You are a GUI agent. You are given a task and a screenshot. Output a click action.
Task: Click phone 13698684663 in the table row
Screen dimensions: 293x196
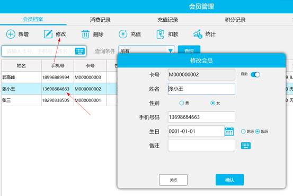(x=56, y=89)
